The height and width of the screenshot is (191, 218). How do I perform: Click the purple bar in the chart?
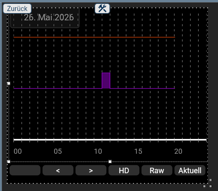106,80
